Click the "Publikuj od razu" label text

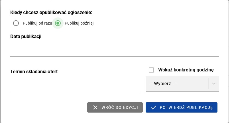[x=37, y=23]
